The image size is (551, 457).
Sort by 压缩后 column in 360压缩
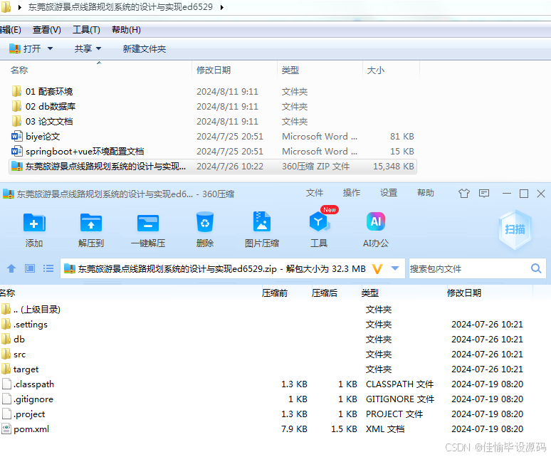325,293
